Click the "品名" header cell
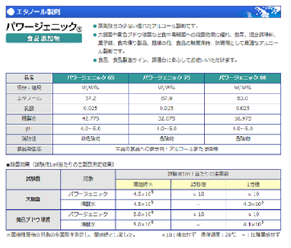The width and height of the screenshot is (291, 248). click(x=29, y=78)
